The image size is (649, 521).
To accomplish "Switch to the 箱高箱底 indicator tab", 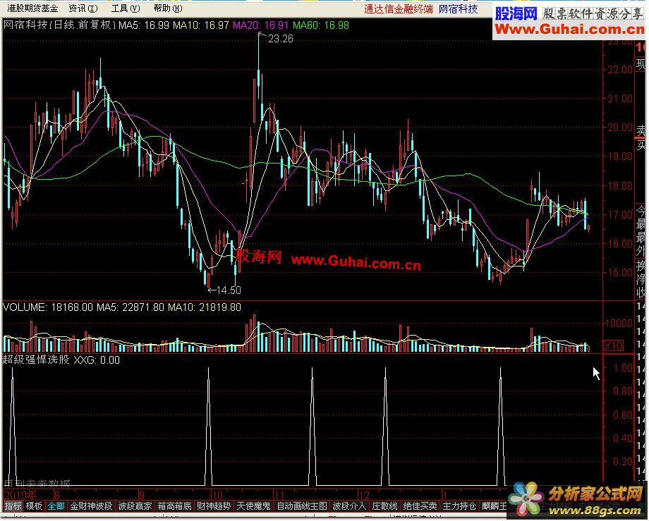I will [x=174, y=506].
